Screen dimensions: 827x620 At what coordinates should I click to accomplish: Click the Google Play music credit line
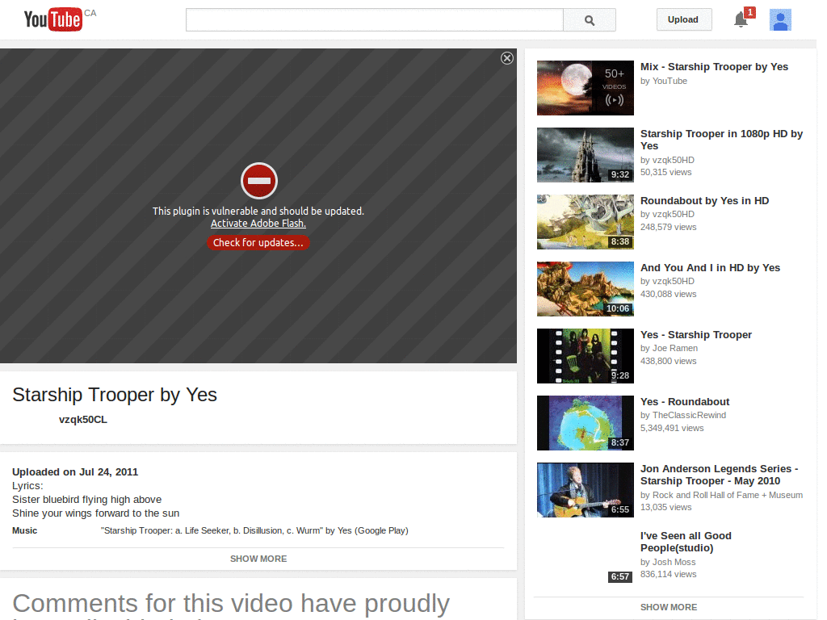(x=254, y=531)
